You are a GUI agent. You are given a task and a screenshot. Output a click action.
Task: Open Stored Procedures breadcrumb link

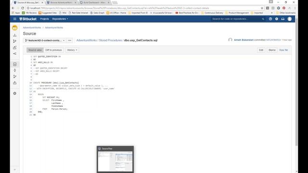point(110,40)
